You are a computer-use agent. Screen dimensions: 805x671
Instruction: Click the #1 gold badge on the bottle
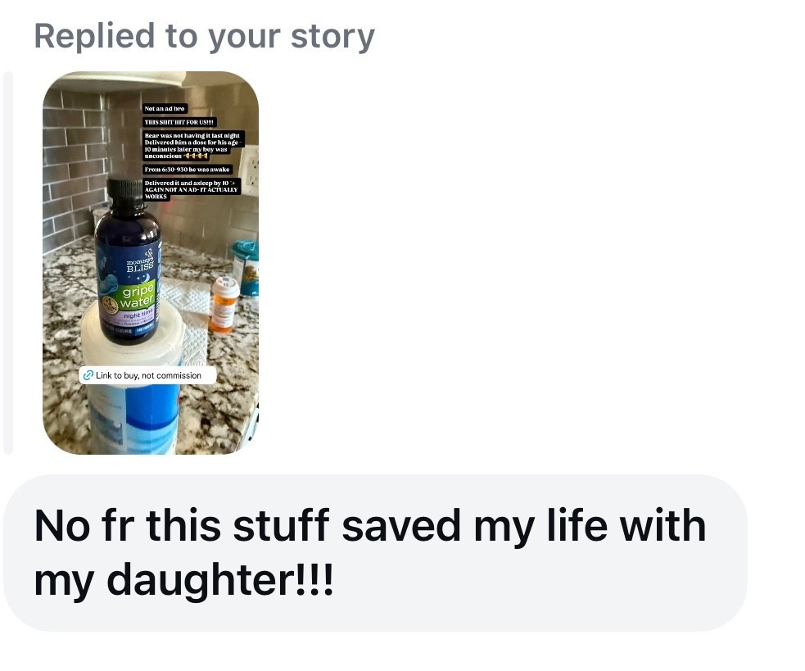tap(110, 305)
